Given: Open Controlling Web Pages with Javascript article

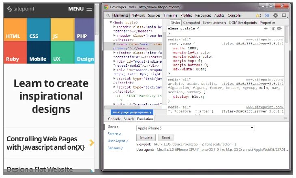Looking at the screenshot, I should (x=45, y=143).
